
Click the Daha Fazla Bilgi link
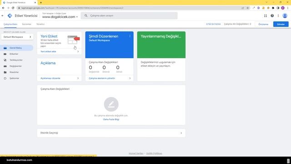point(111,119)
